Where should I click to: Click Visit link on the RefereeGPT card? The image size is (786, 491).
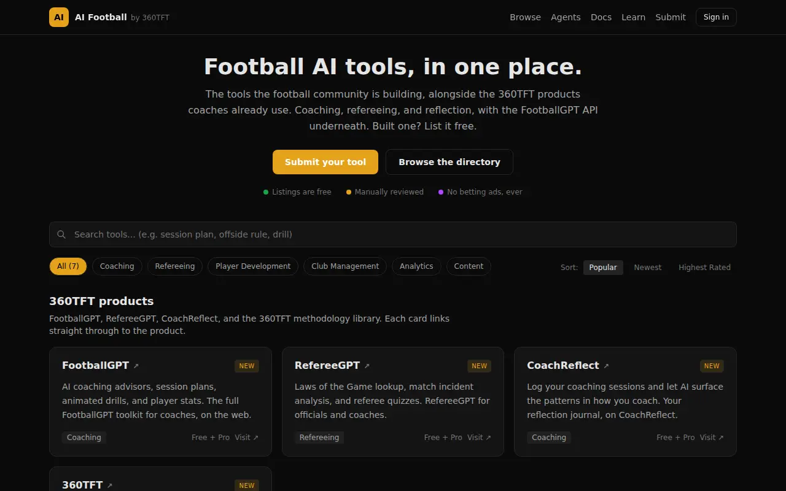(x=479, y=438)
